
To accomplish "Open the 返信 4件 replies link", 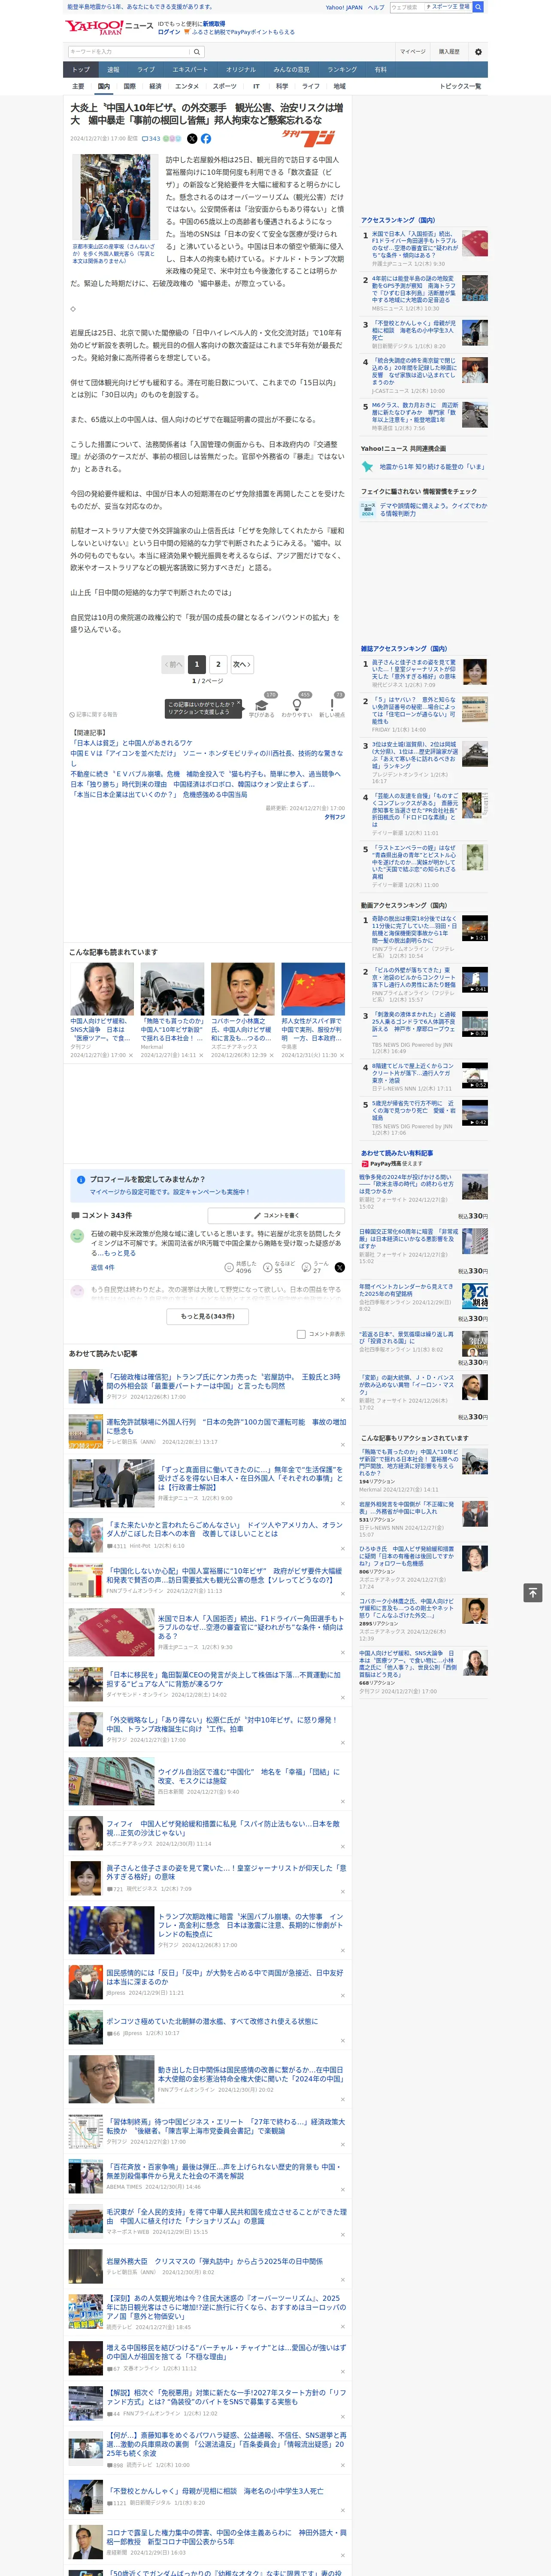I will (x=103, y=1267).
